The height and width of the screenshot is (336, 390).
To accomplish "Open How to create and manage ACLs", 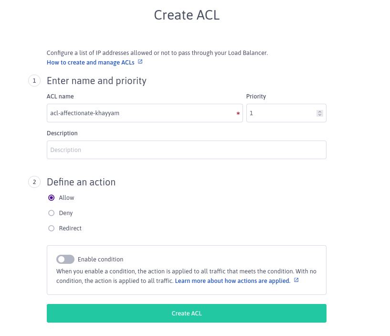I will (90, 63).
